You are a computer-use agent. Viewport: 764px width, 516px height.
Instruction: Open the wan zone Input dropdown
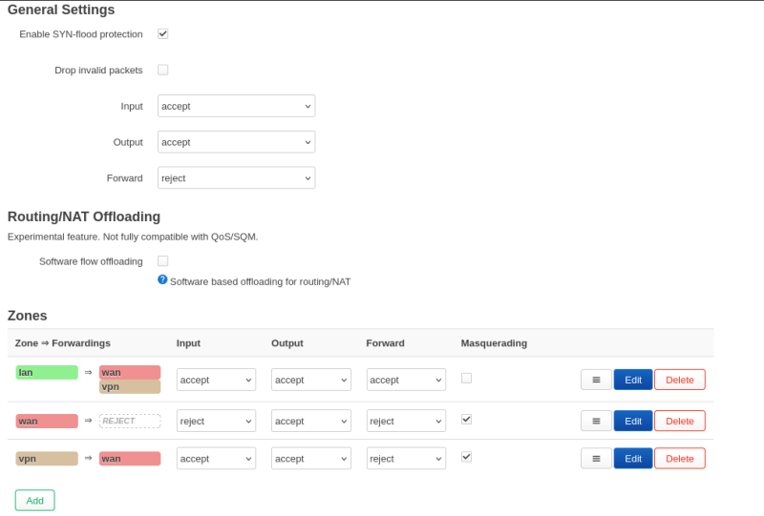216,421
